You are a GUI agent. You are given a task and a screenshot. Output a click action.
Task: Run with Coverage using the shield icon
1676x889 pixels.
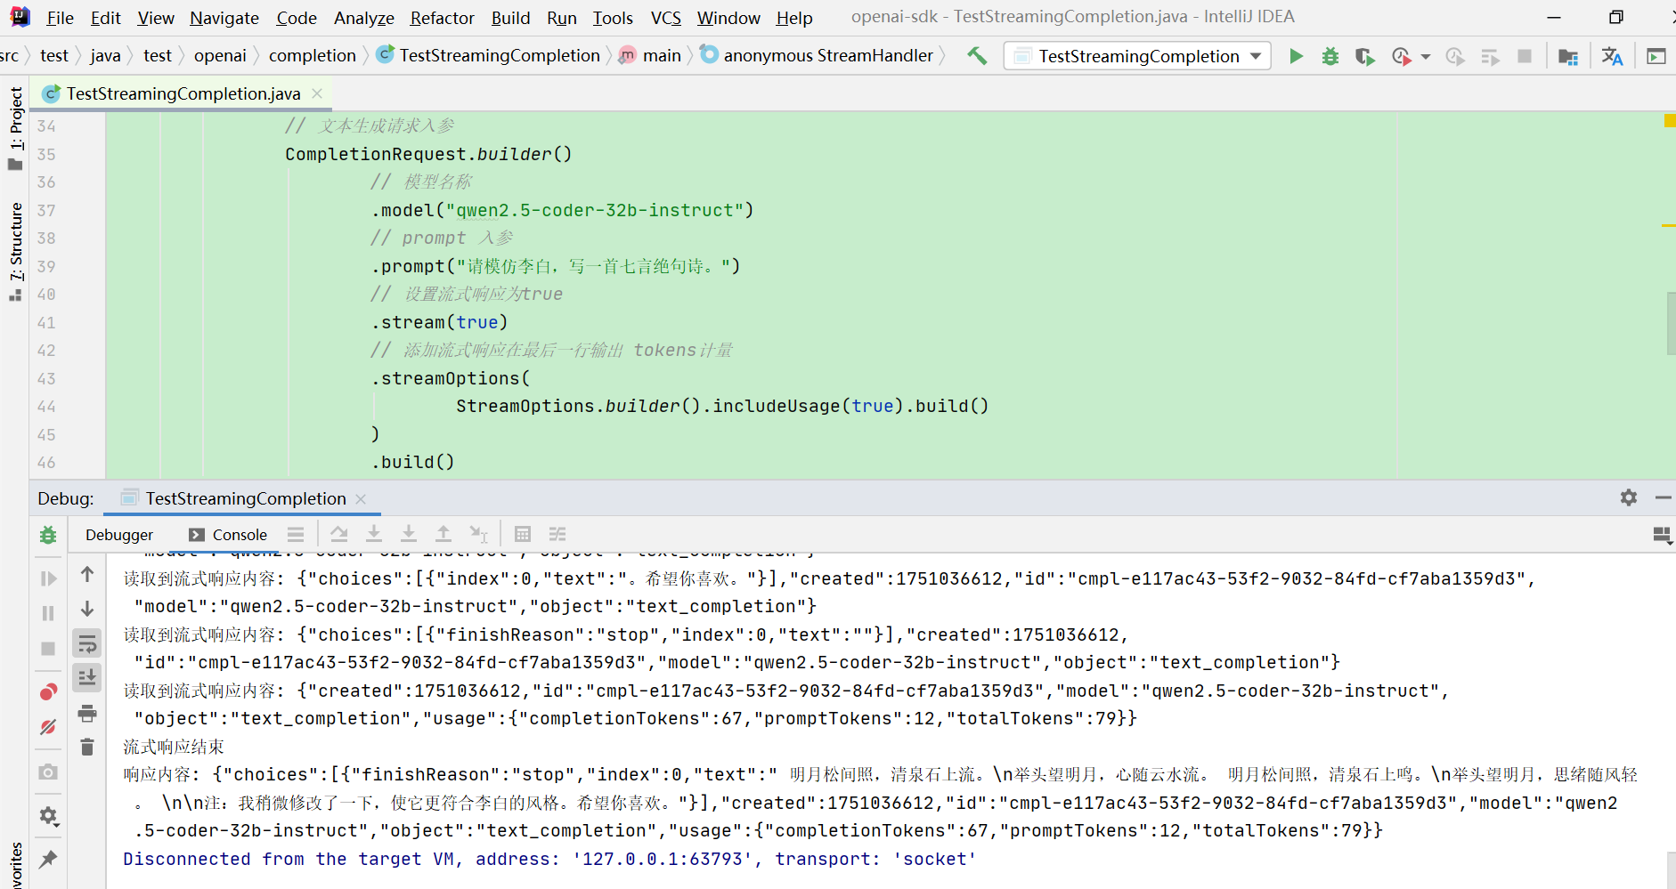(1365, 55)
